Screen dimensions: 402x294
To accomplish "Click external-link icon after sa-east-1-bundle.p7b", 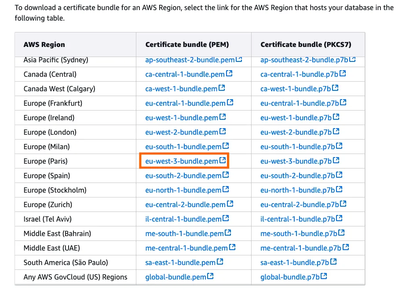I will [x=333, y=262].
